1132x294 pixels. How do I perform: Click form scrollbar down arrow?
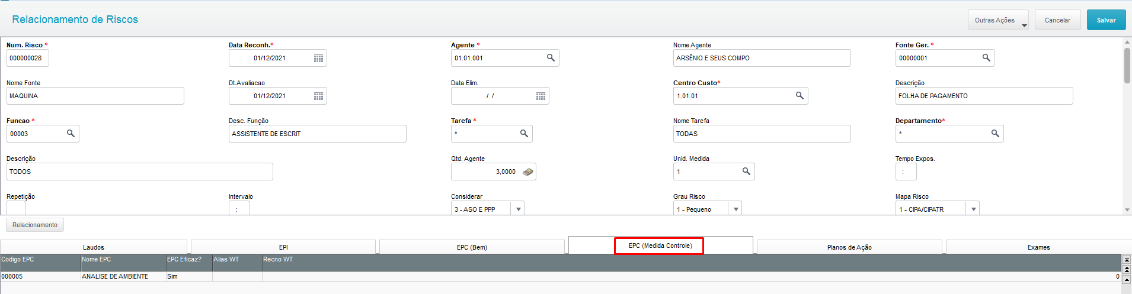pyautogui.click(x=1127, y=209)
